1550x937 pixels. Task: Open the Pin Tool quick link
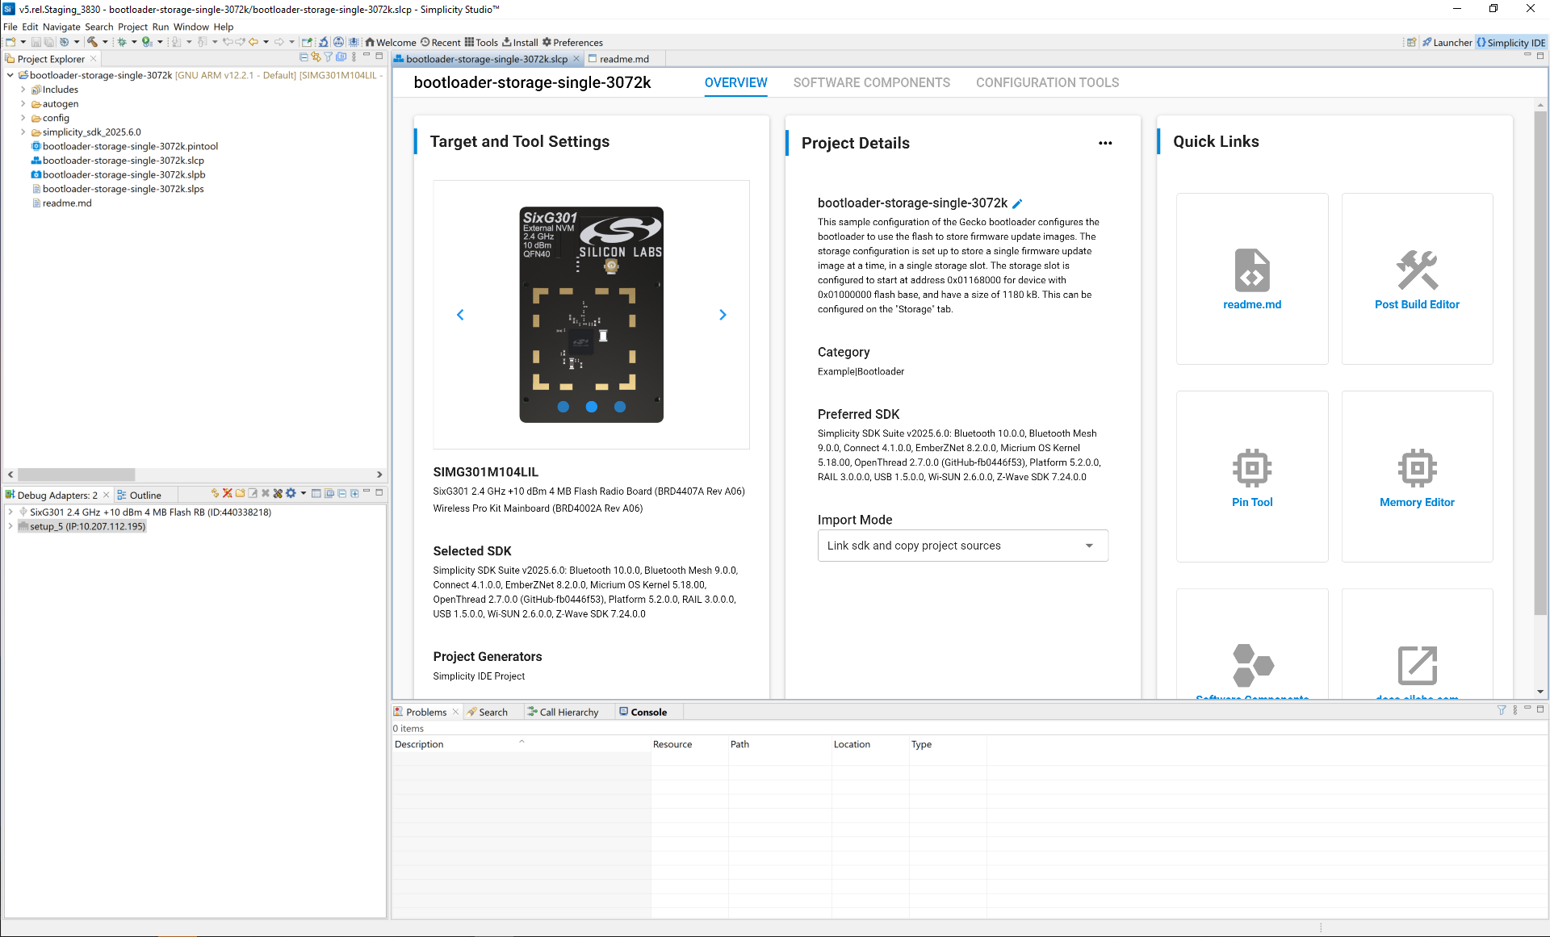[x=1252, y=476]
